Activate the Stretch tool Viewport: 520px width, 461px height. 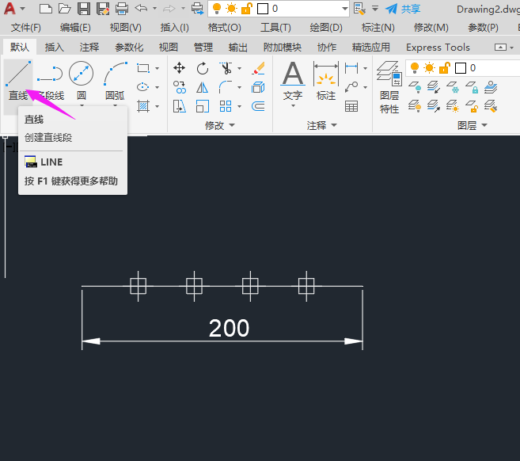pos(179,107)
